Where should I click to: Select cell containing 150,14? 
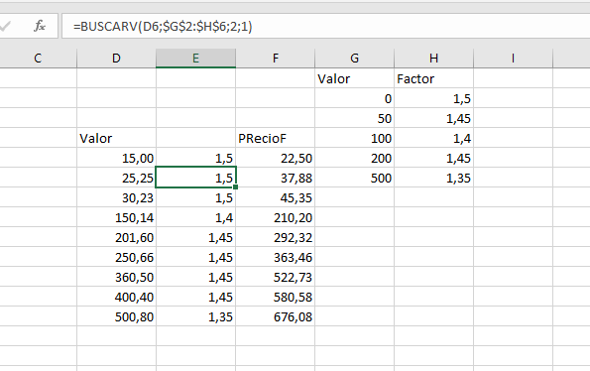pos(116,217)
